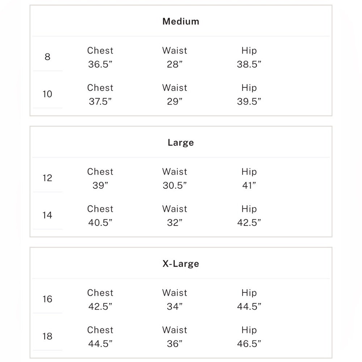Click the 36.5" chest measurement
Viewport: 362px width, 362px height.
tap(100, 65)
